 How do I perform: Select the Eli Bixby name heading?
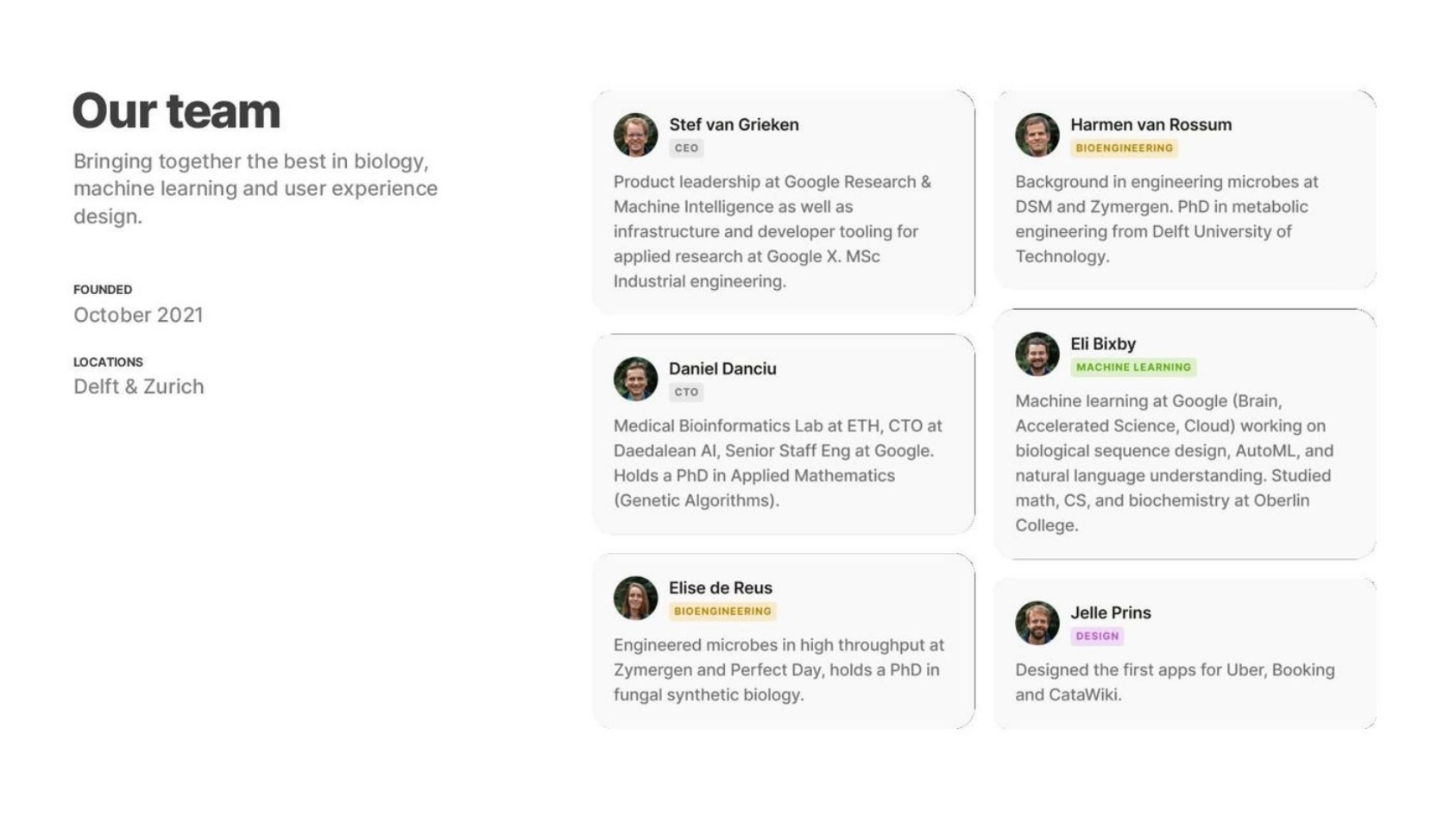coord(1102,344)
